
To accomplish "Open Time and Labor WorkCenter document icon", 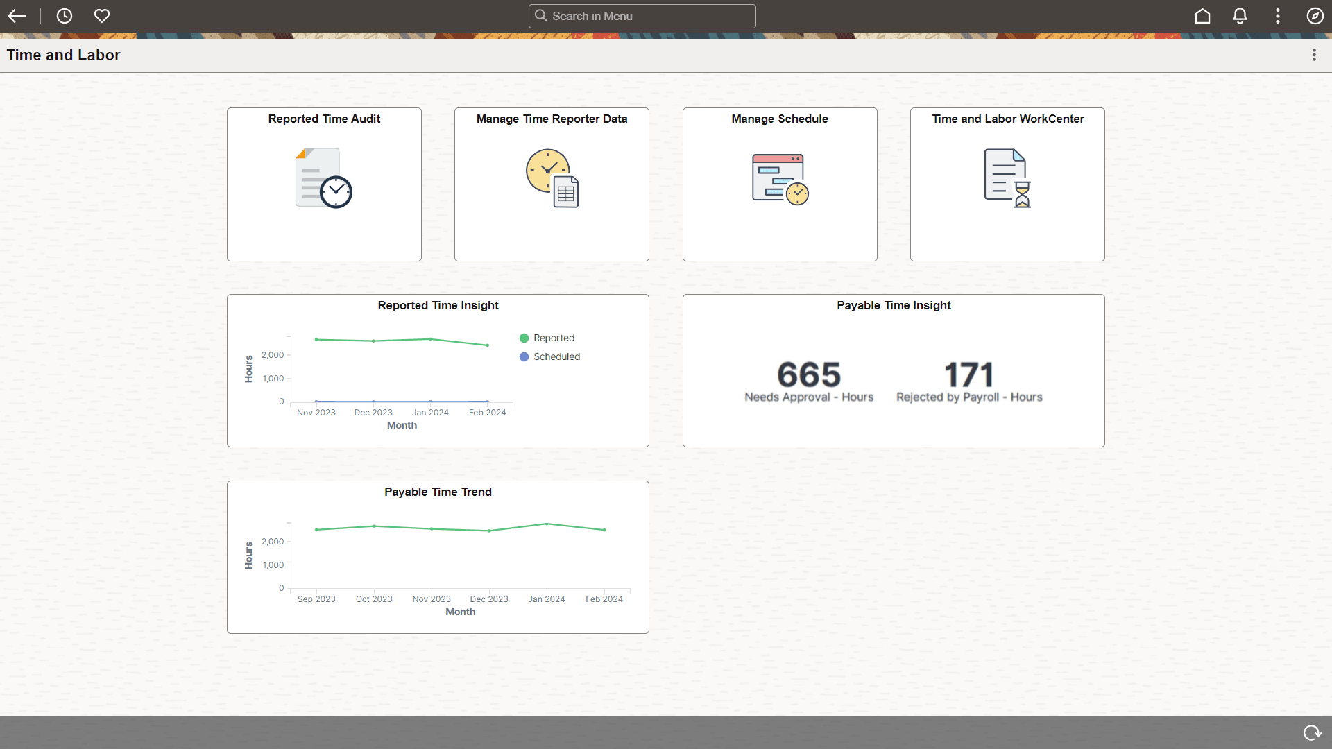I will [1007, 178].
